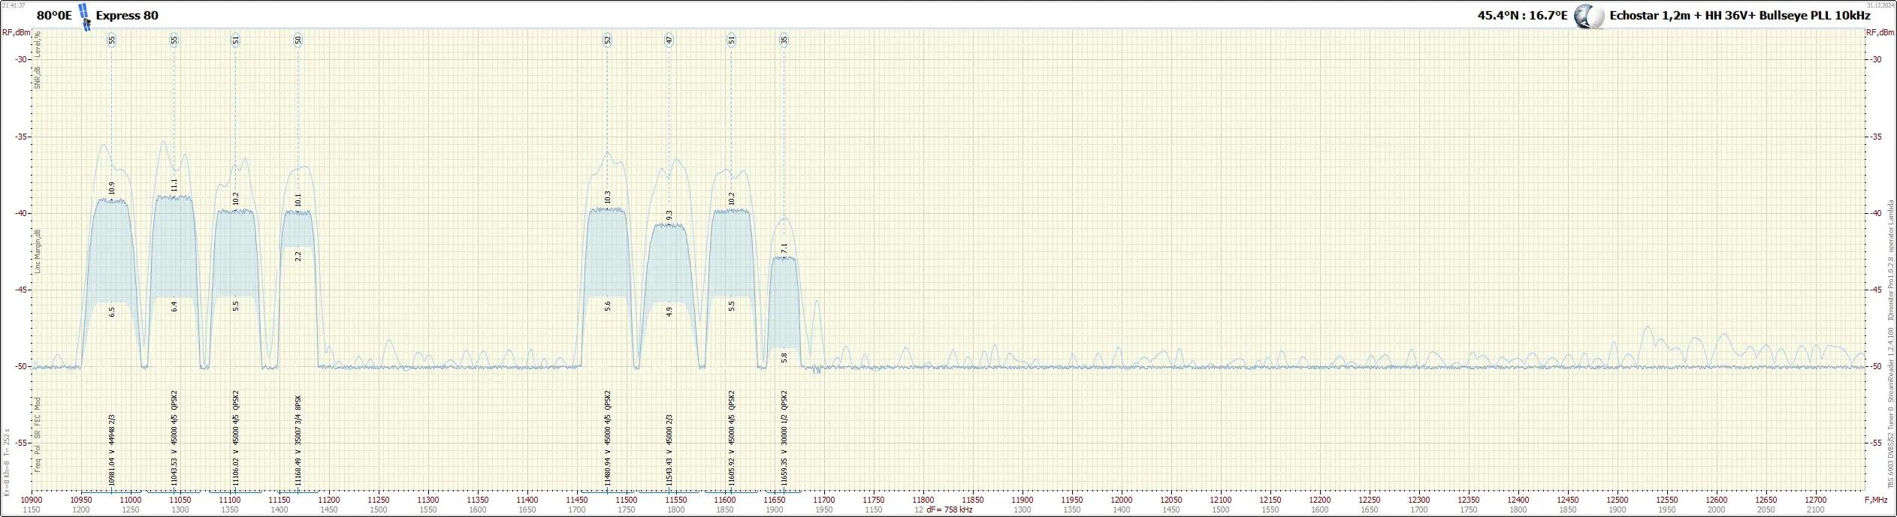Click the level bubble marked 50
This screenshot has height=517, width=1897.
coord(298,41)
